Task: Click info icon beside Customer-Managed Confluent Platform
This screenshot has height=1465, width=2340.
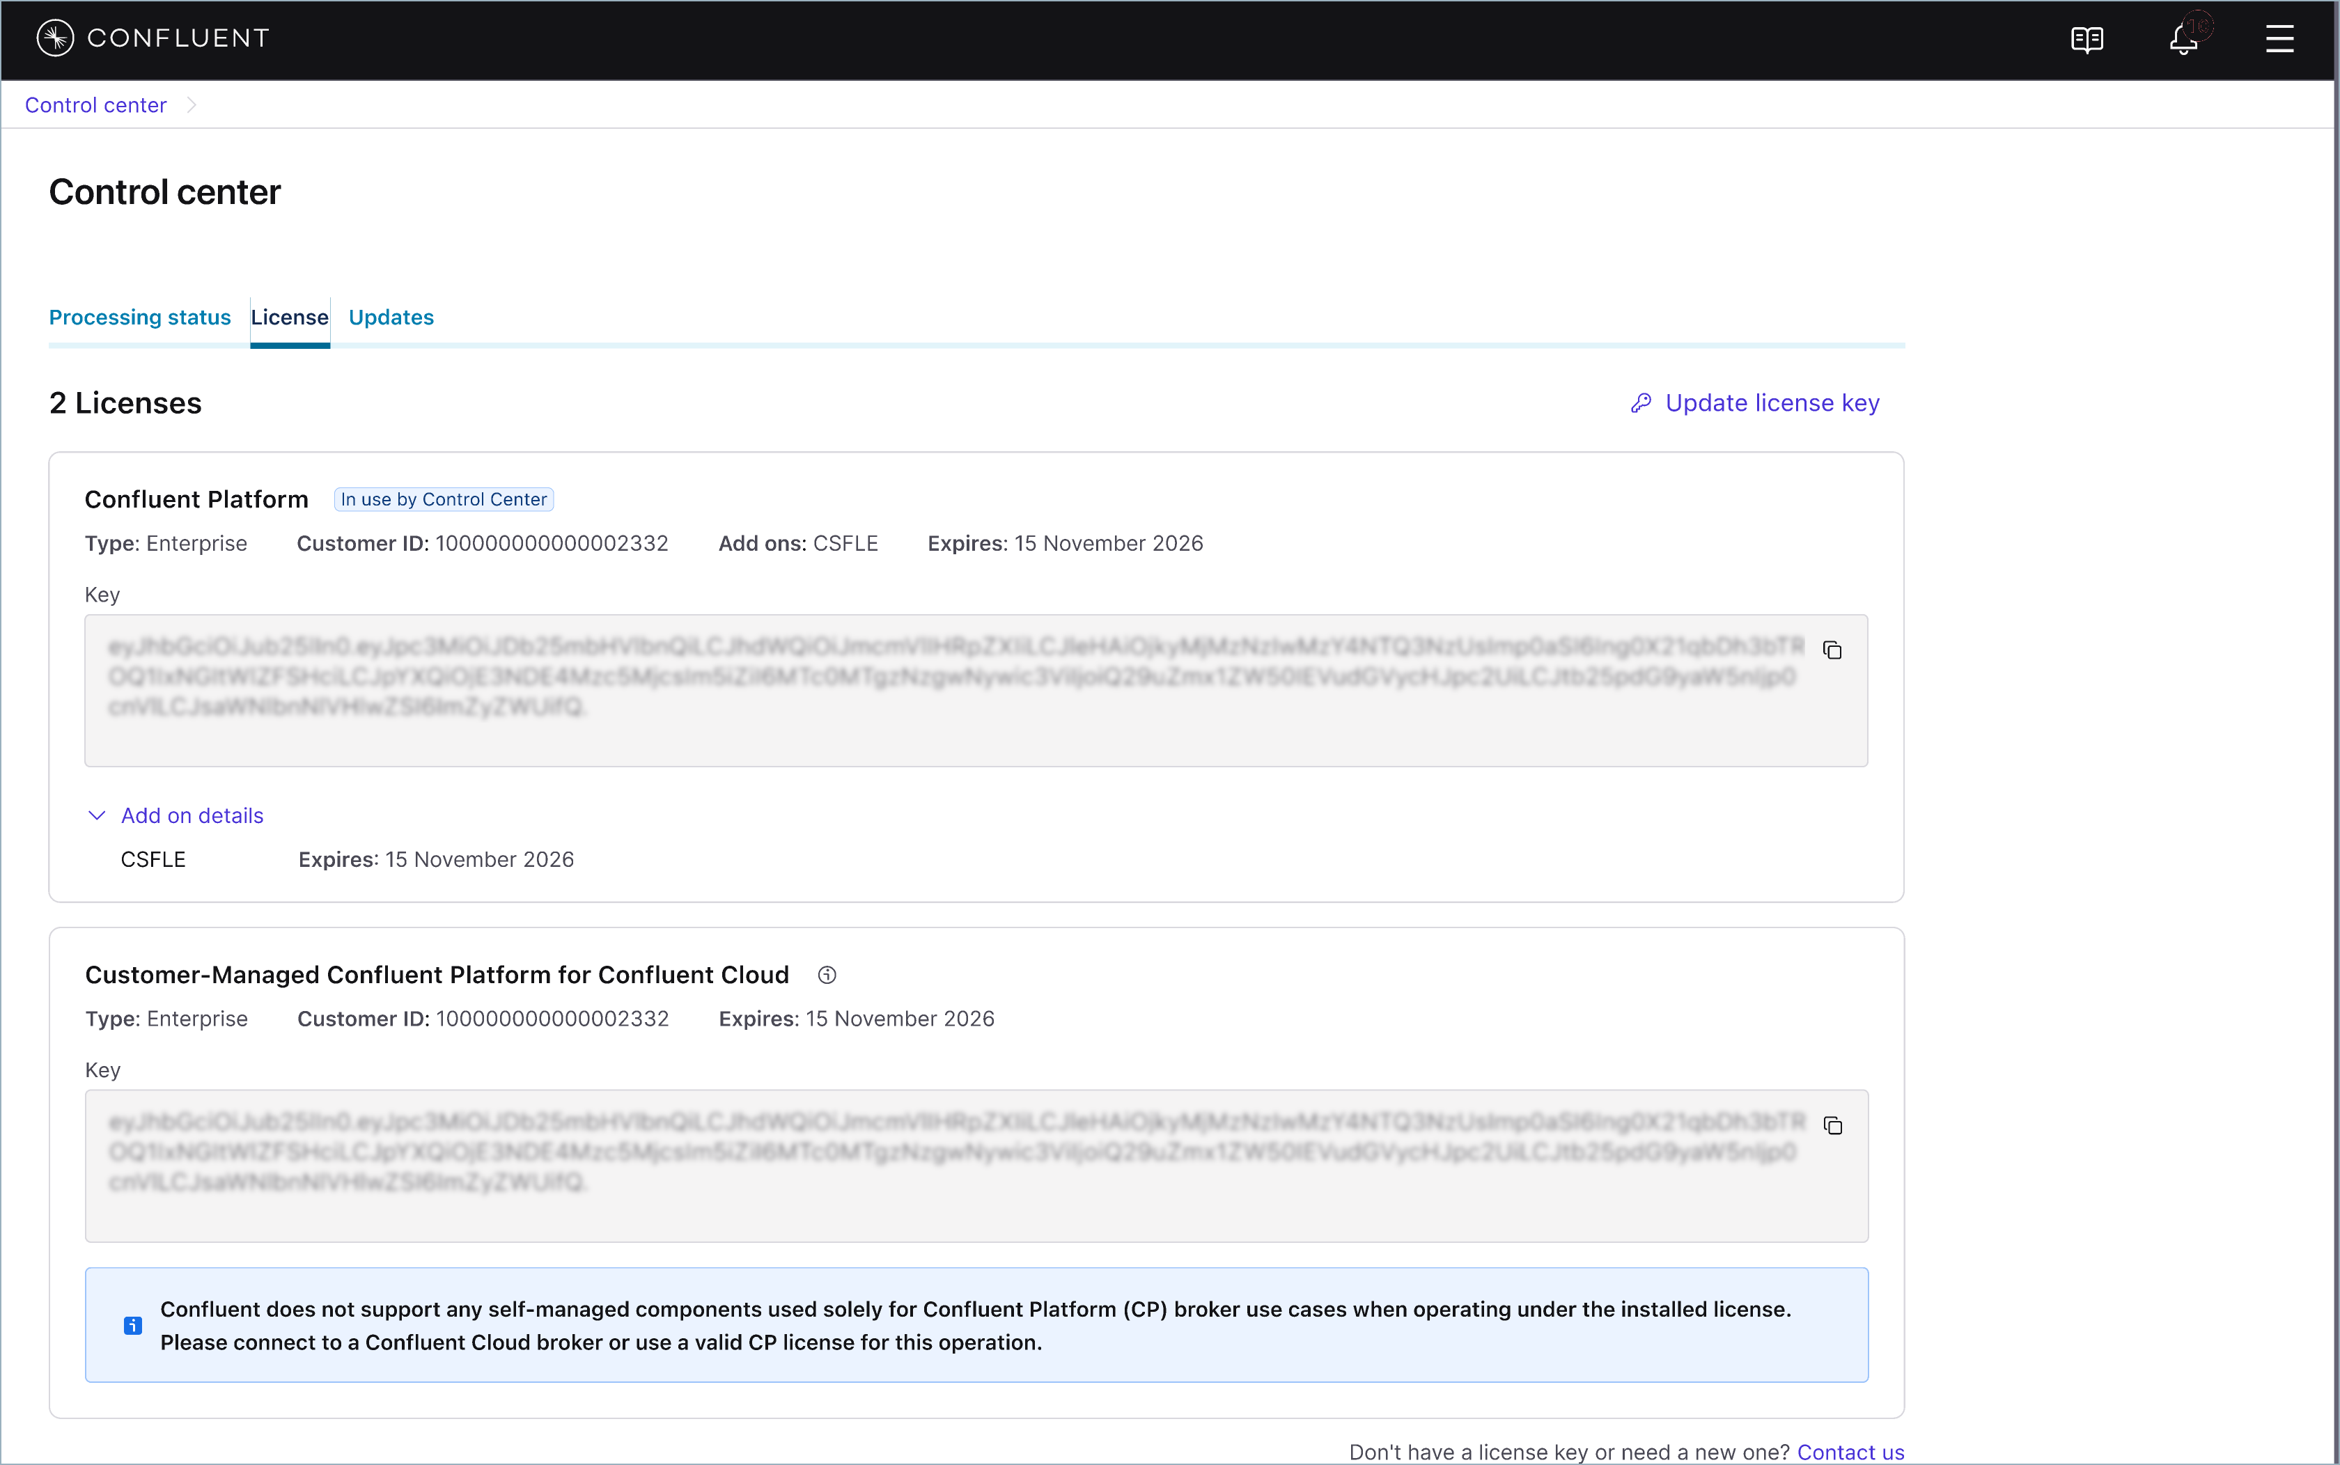Action: coord(827,975)
